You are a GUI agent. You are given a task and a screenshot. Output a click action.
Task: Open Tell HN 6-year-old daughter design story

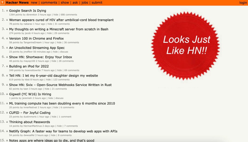coord(53,76)
